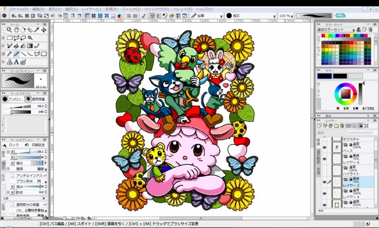Open the ブラシ形状 円 dropdown

click(45, 182)
